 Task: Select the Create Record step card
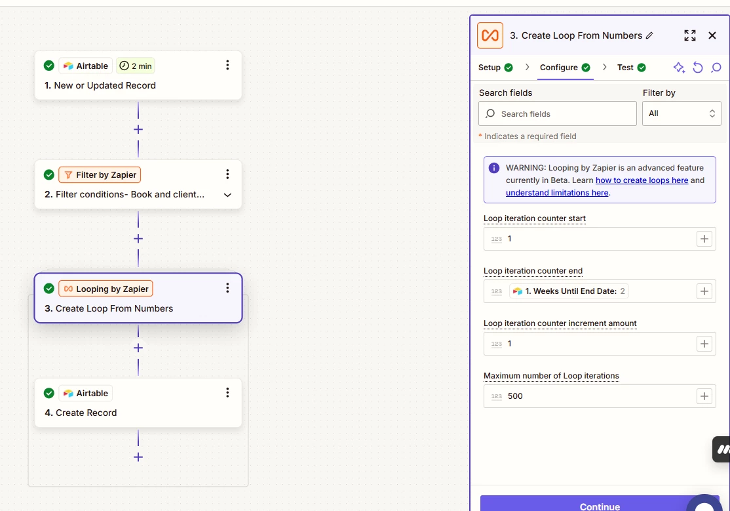coord(138,403)
